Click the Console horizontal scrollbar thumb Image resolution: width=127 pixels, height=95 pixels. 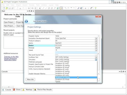coord(9,87)
